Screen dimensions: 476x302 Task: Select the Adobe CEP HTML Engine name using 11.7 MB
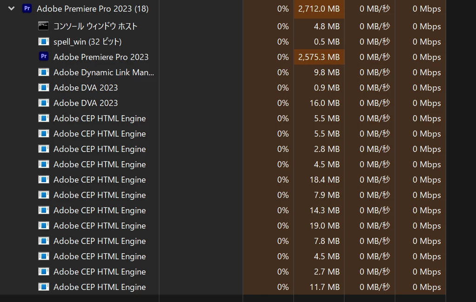pyautogui.click(x=100, y=287)
